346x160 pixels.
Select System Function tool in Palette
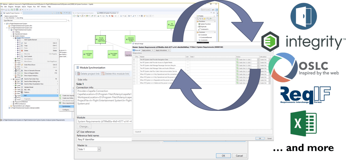pyautogui.click(x=205, y=24)
